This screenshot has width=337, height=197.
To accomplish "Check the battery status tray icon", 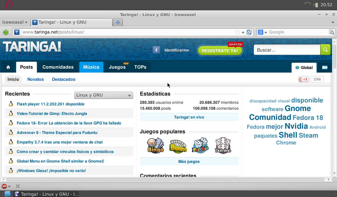I will [316, 5].
